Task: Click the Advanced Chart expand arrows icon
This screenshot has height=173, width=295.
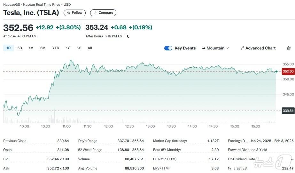Action: (242, 48)
